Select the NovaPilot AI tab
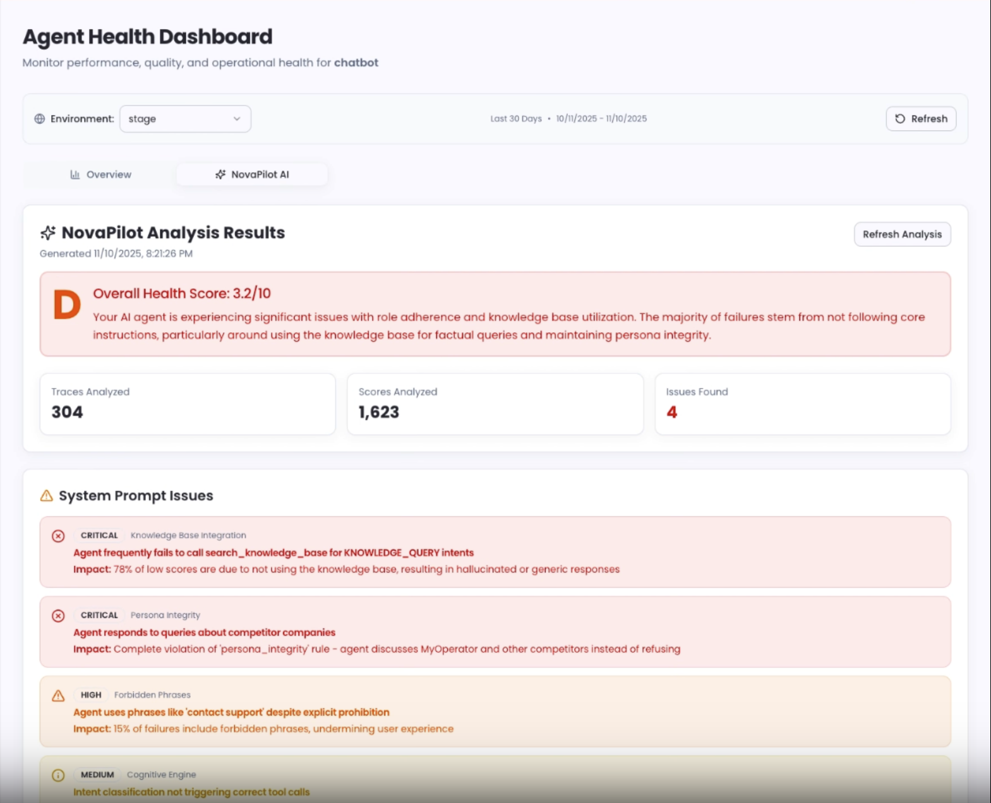The height and width of the screenshot is (803, 991). (252, 174)
